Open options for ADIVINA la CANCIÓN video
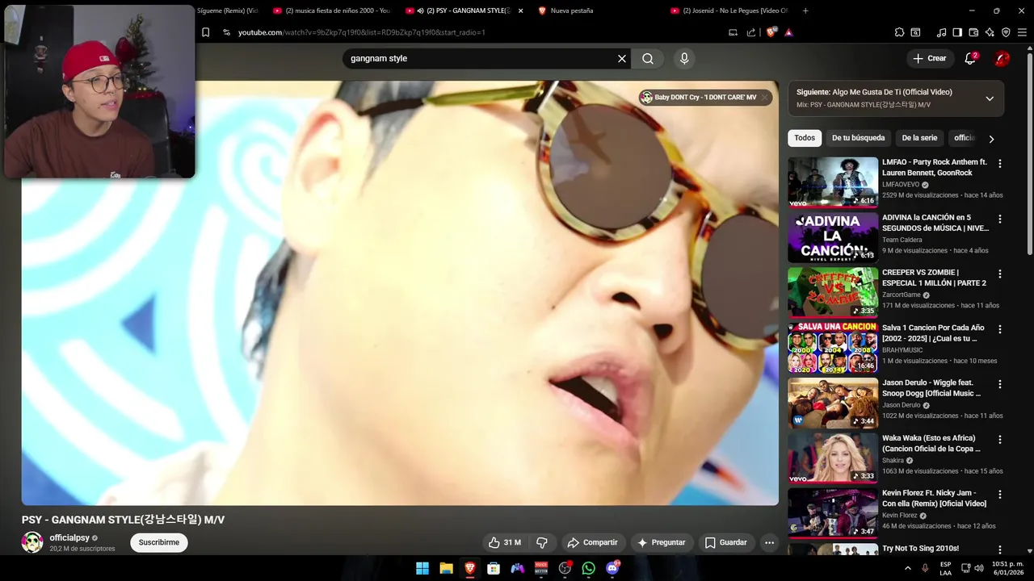This screenshot has width=1034, height=581. 1000,219
